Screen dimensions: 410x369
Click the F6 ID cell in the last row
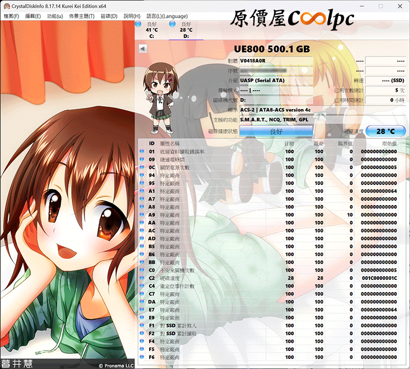(x=152, y=357)
